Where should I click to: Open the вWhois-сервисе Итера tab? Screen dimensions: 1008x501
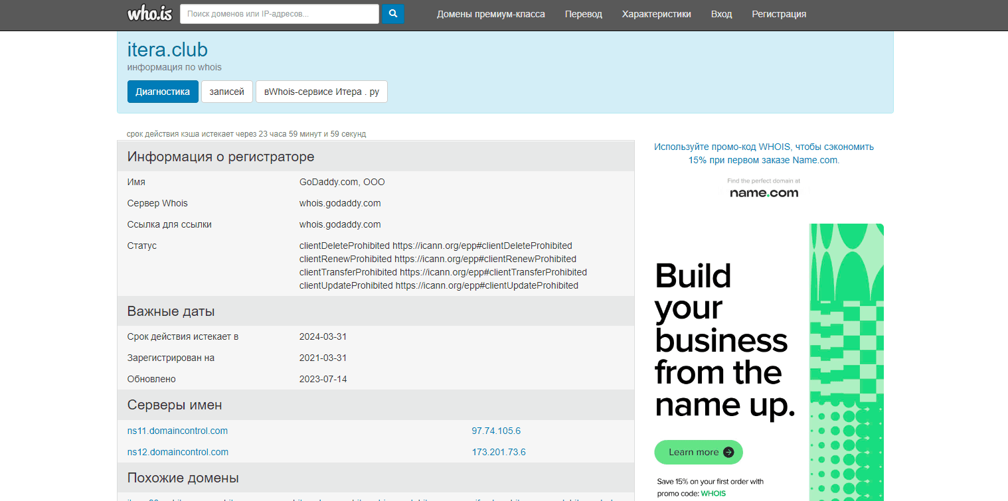click(321, 92)
